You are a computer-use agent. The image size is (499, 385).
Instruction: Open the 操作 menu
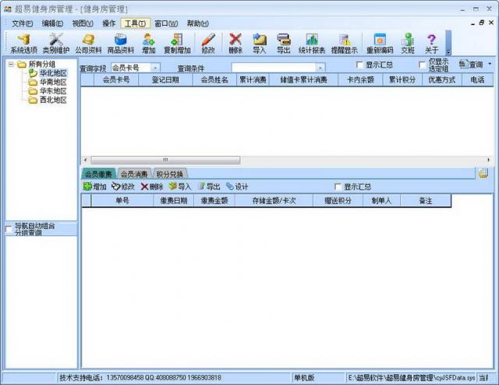pyautogui.click(x=108, y=23)
